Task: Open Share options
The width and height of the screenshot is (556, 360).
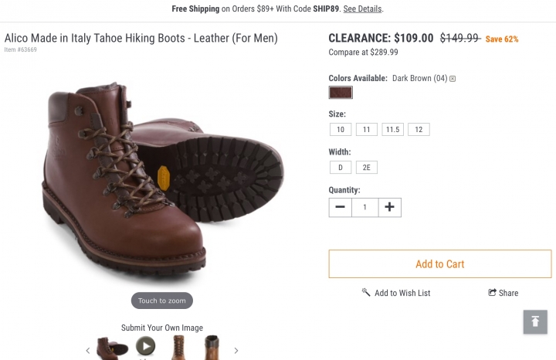Action: pyautogui.click(x=503, y=293)
